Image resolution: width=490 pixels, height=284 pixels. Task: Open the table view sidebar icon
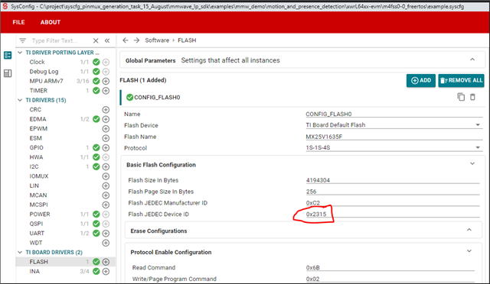[8, 73]
